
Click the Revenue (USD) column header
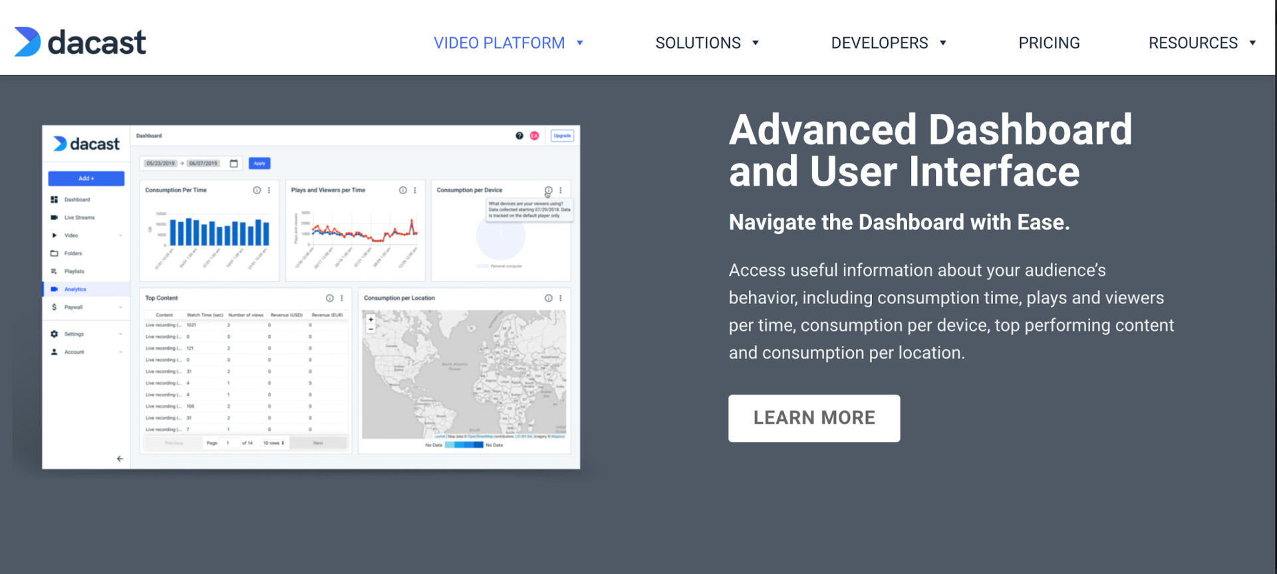286,315
